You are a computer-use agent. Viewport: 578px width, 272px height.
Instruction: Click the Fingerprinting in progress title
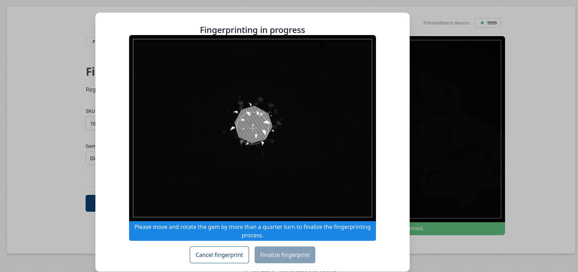click(x=253, y=30)
